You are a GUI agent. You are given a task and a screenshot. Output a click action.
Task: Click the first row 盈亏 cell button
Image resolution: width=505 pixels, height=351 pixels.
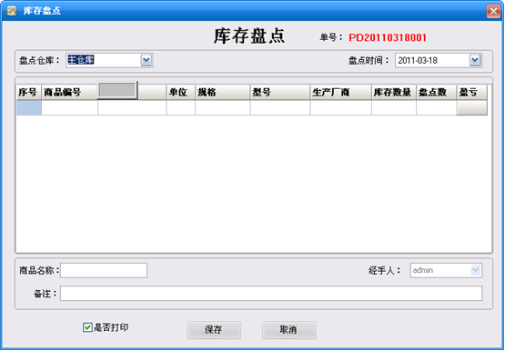(472, 108)
